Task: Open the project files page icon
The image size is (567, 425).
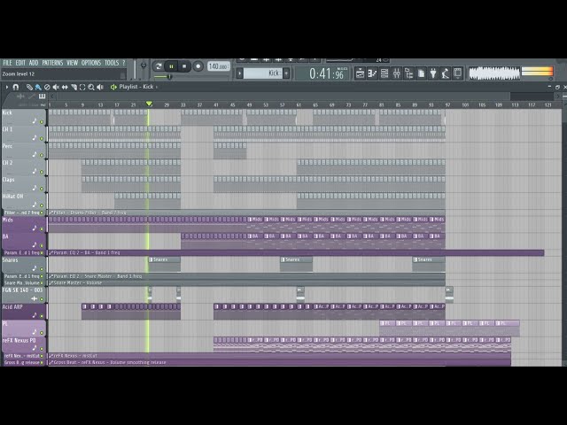Action: coord(422,73)
